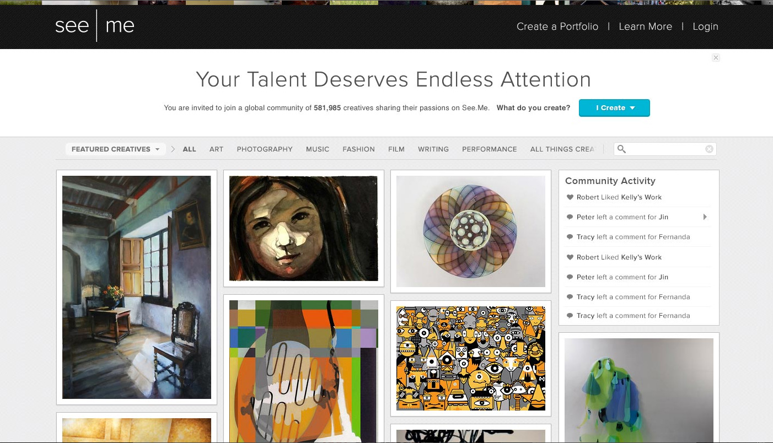Focus the search input field
This screenshot has height=443, width=773.
pyautogui.click(x=665, y=149)
